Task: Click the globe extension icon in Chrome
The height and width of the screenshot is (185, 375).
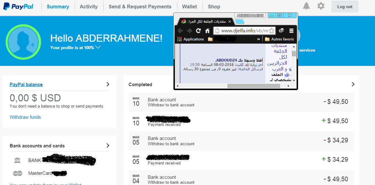Action: click(281, 31)
